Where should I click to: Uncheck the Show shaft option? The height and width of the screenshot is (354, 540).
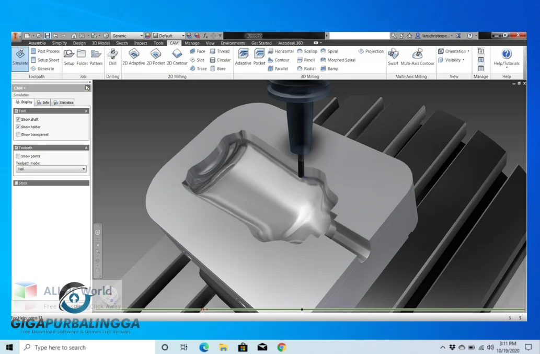(x=19, y=119)
